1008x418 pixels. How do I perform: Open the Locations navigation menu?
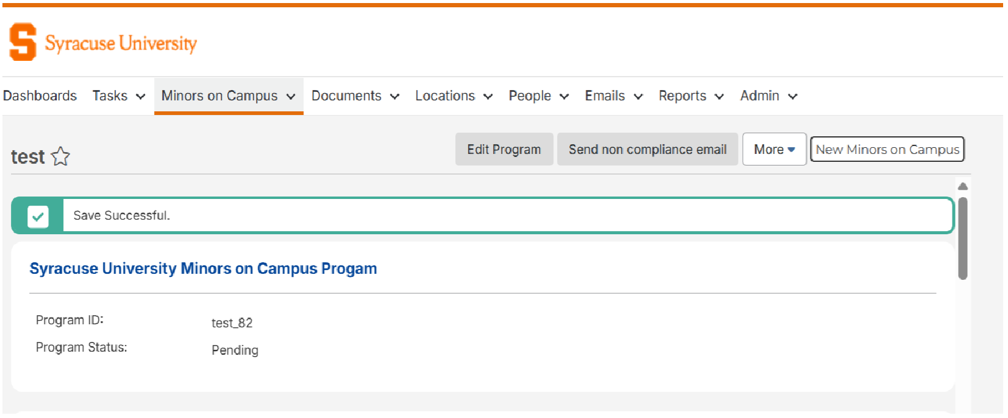tap(453, 96)
